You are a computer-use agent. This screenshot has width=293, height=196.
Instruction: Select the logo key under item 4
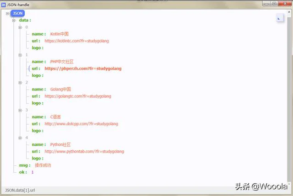coord(38,158)
